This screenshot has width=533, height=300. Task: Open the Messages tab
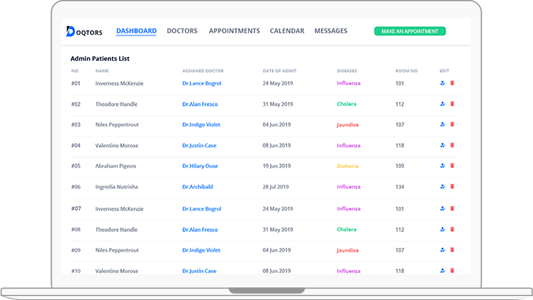tap(331, 31)
